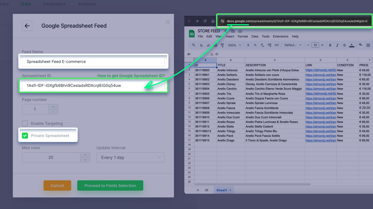
Task: View site information in address bar
Action: 222,21
